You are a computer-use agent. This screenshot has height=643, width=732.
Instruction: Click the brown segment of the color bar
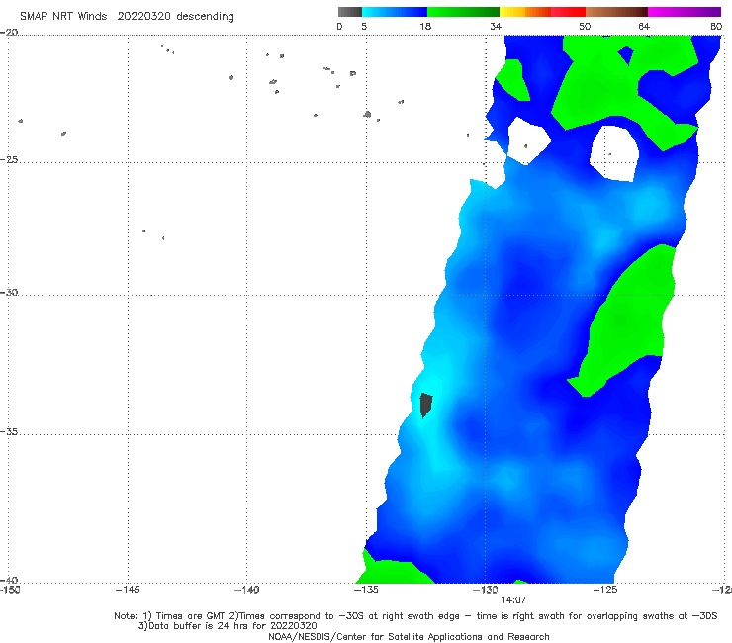616,12
